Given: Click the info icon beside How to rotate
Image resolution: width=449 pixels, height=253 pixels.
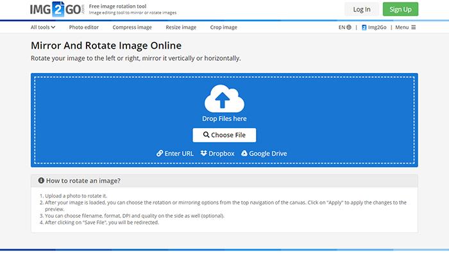Looking at the screenshot, I should [41, 181].
